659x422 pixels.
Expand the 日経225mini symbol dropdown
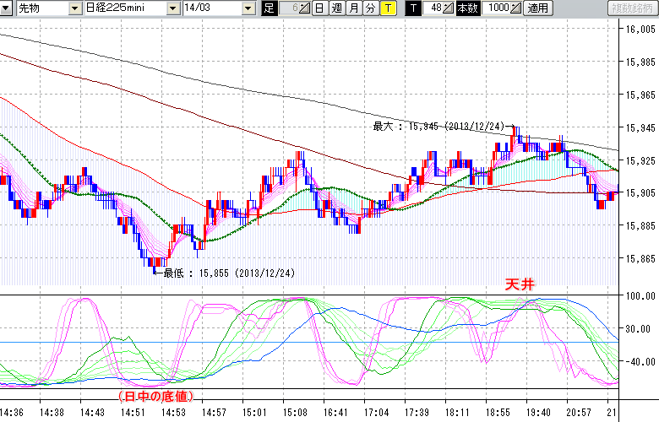point(173,8)
